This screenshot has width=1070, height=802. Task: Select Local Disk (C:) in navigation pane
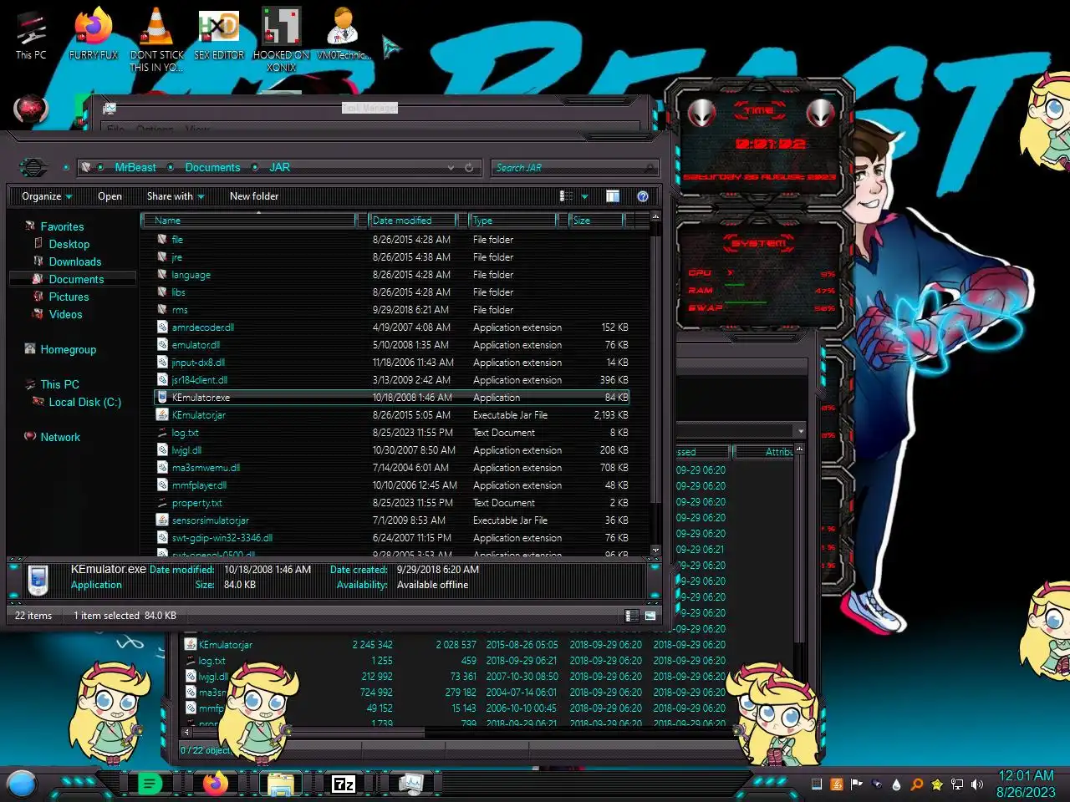pyautogui.click(x=84, y=403)
